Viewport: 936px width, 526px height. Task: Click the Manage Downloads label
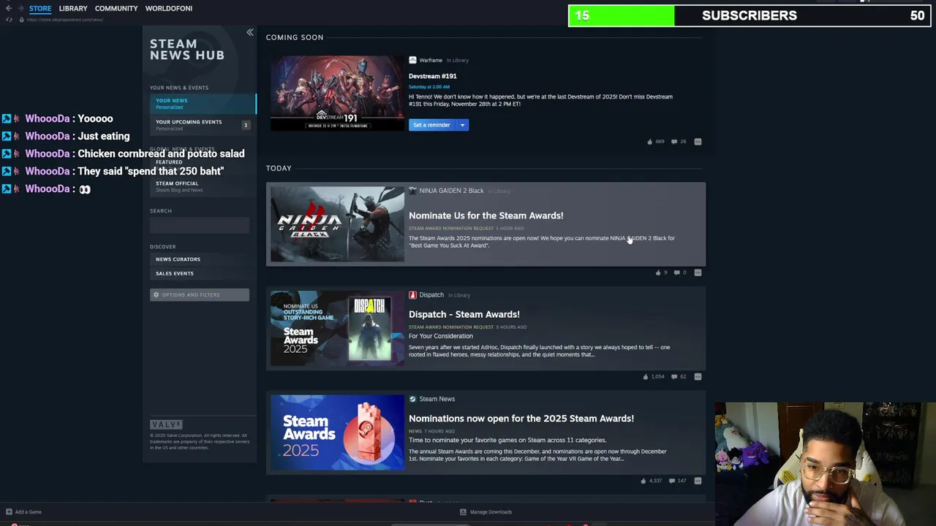pos(491,512)
